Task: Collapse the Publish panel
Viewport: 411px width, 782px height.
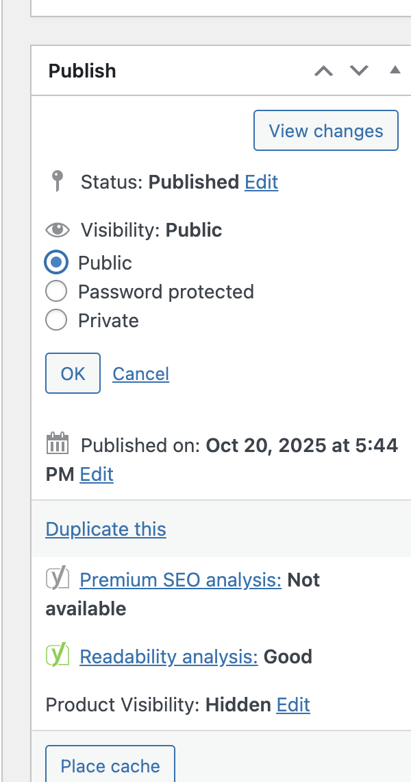Action: [x=395, y=70]
